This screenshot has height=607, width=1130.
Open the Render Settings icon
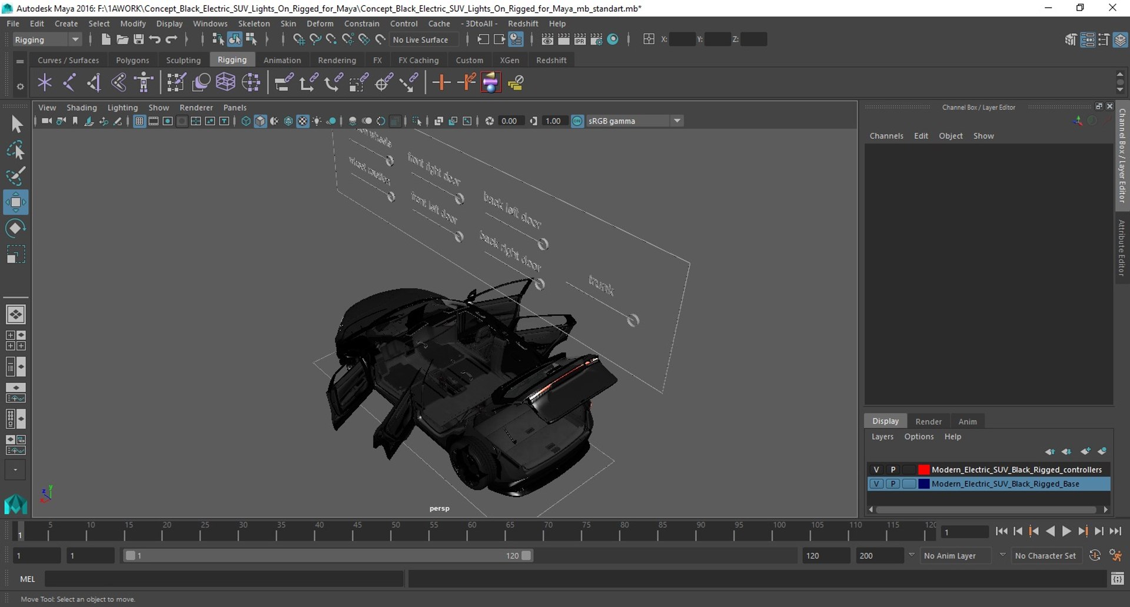pos(596,39)
